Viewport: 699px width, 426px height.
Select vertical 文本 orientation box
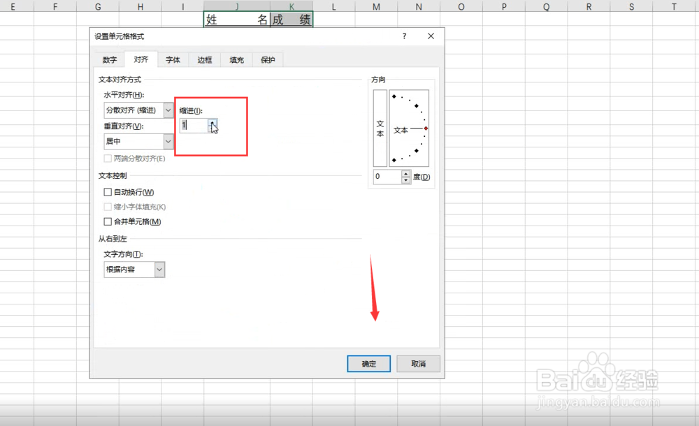(380, 128)
